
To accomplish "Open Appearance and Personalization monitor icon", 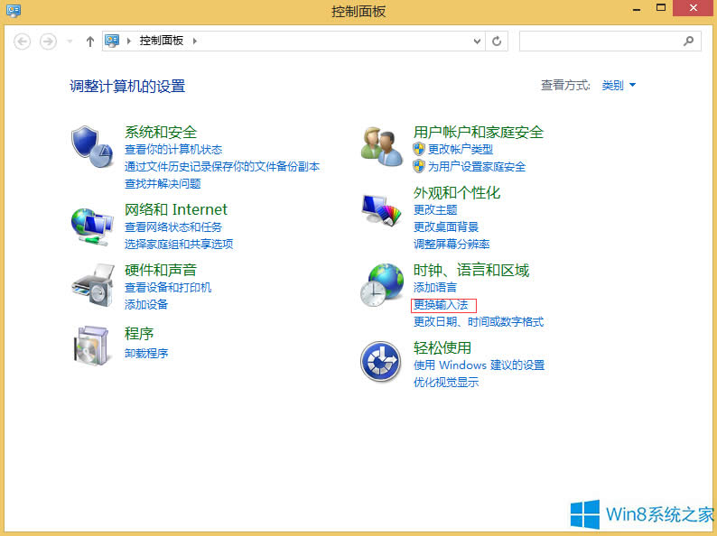I will pos(380,208).
